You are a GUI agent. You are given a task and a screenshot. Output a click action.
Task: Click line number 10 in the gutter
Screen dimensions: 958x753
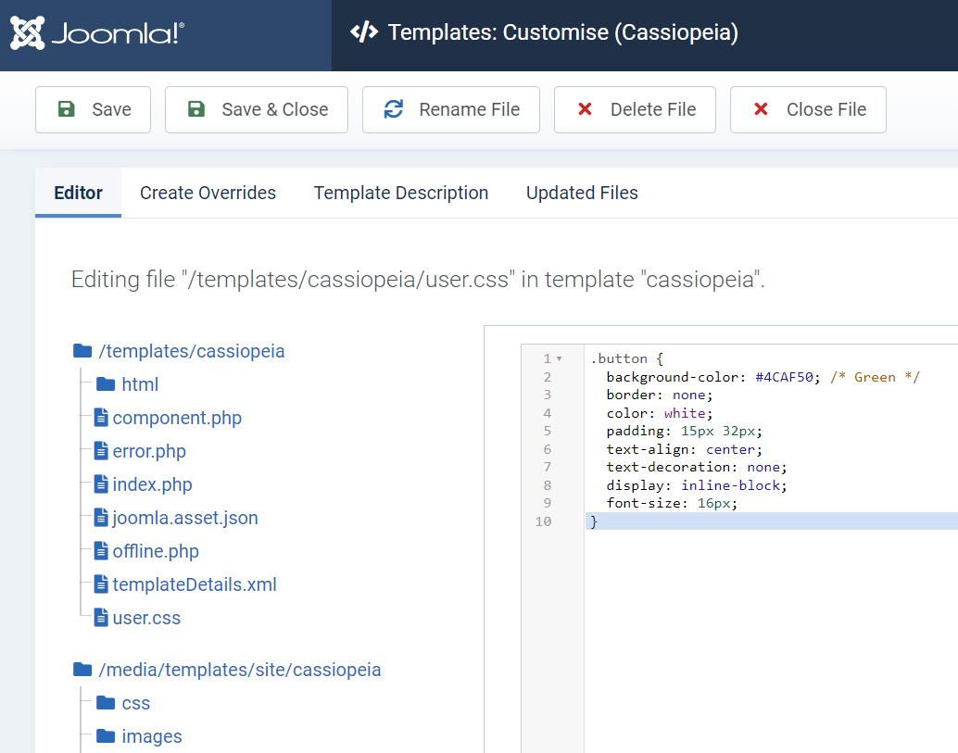pyautogui.click(x=543, y=521)
